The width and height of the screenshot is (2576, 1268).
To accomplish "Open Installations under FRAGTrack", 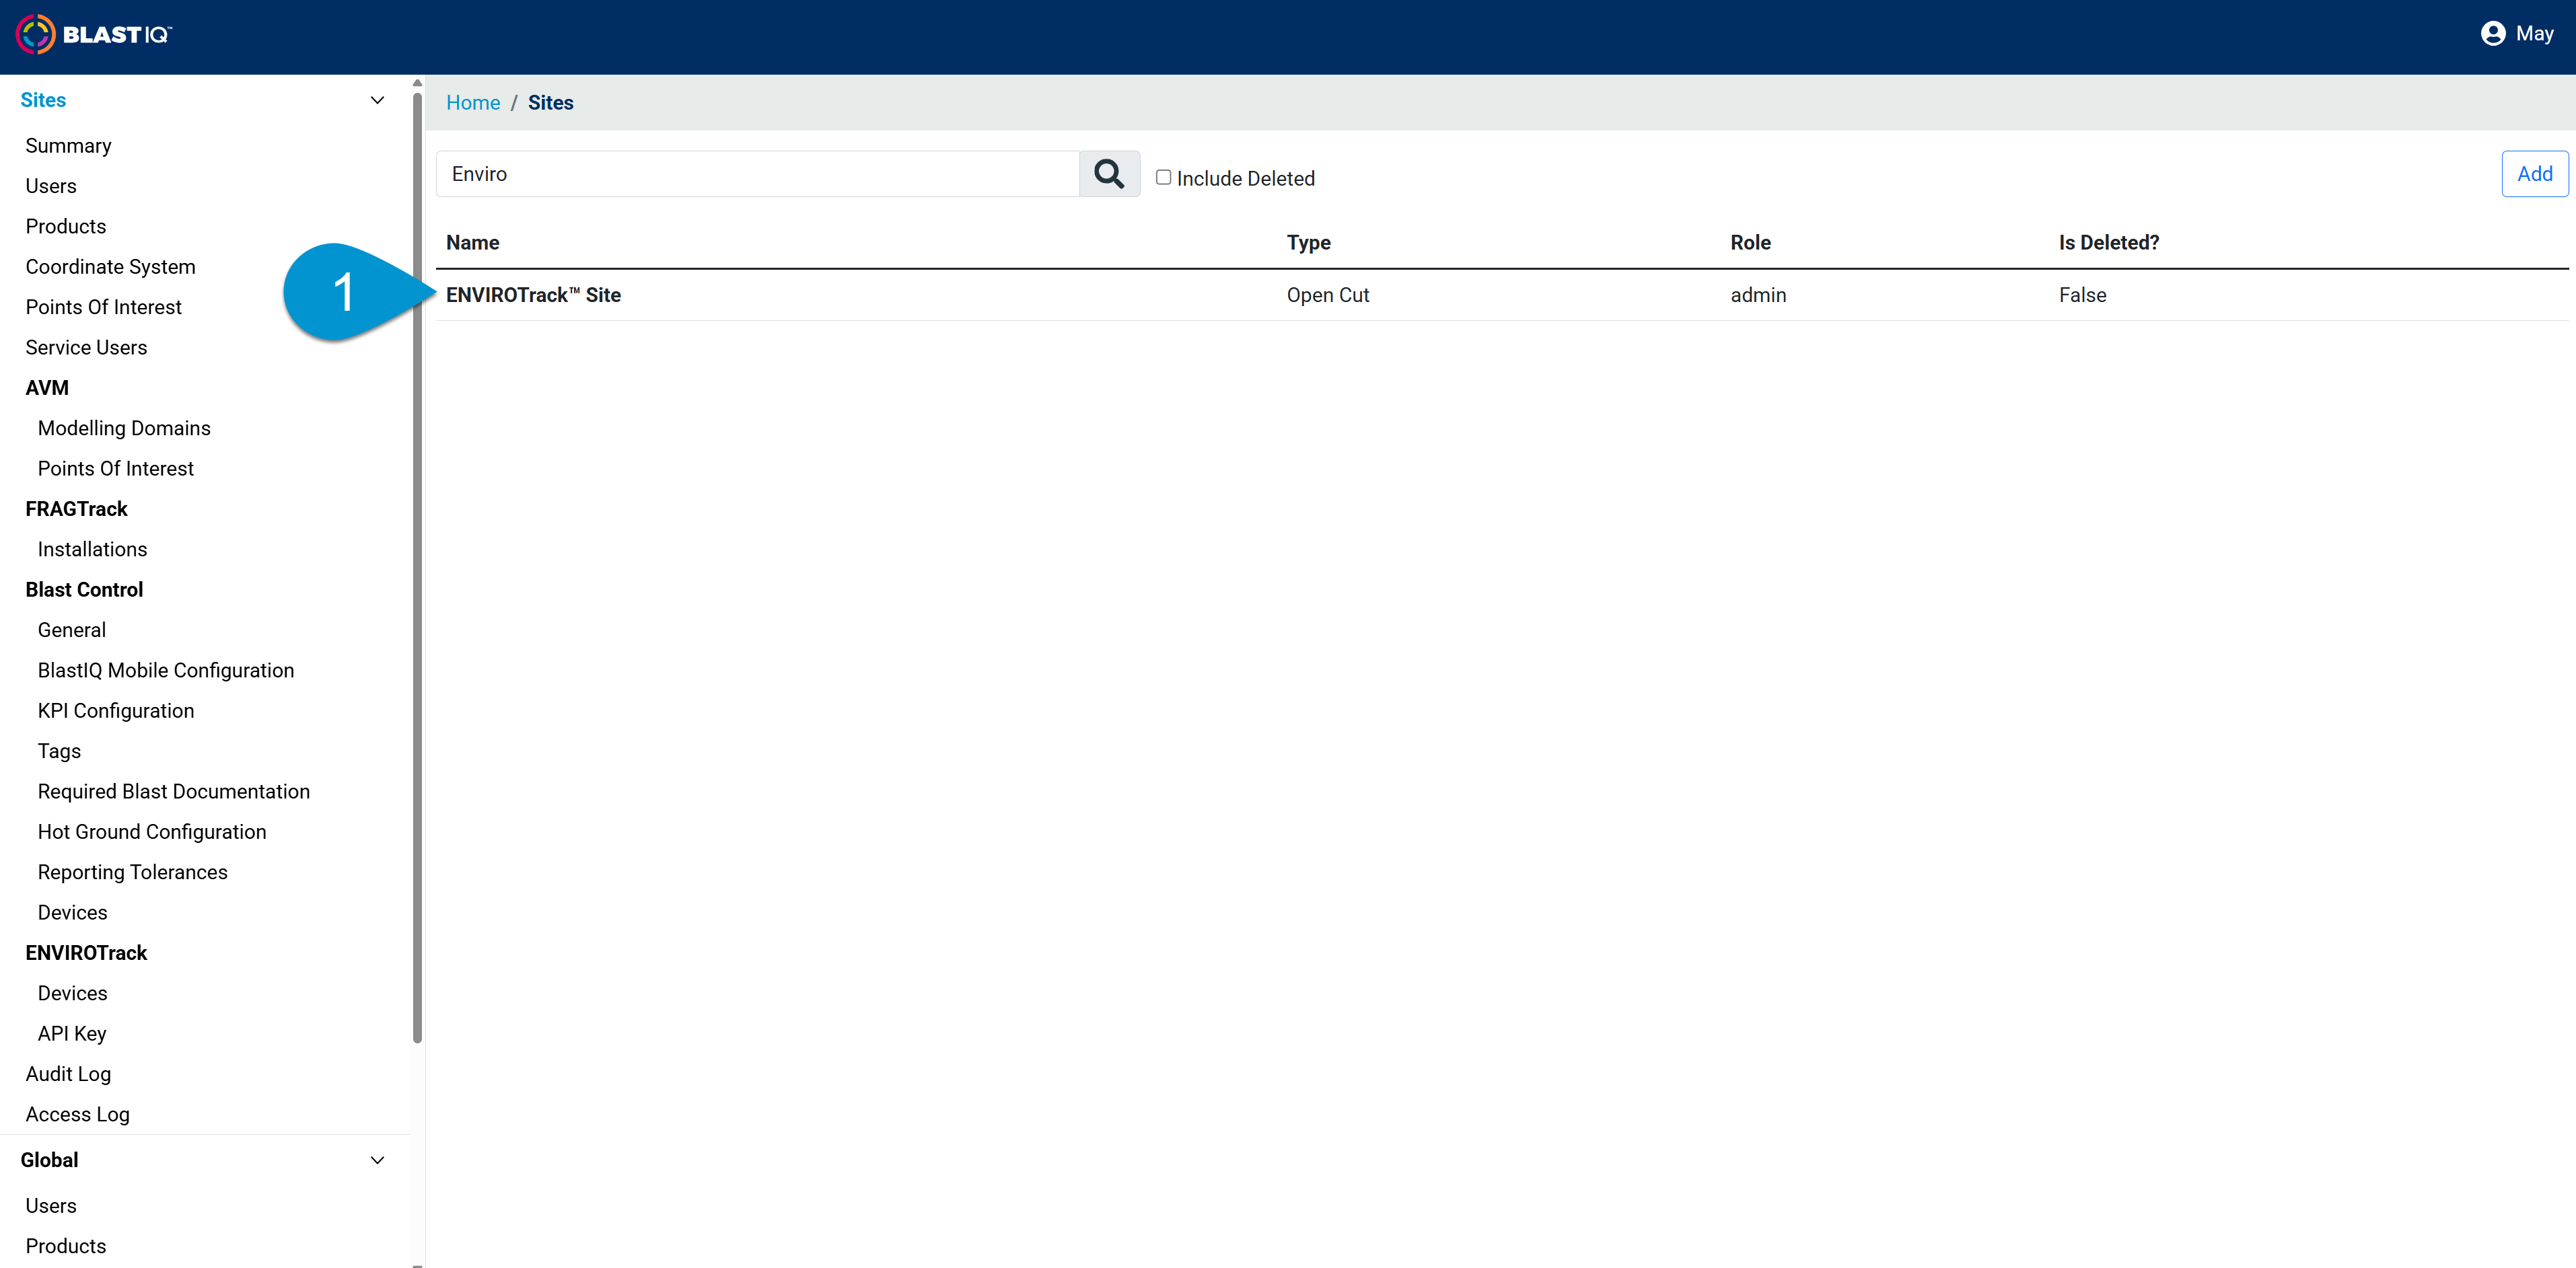I will [92, 549].
